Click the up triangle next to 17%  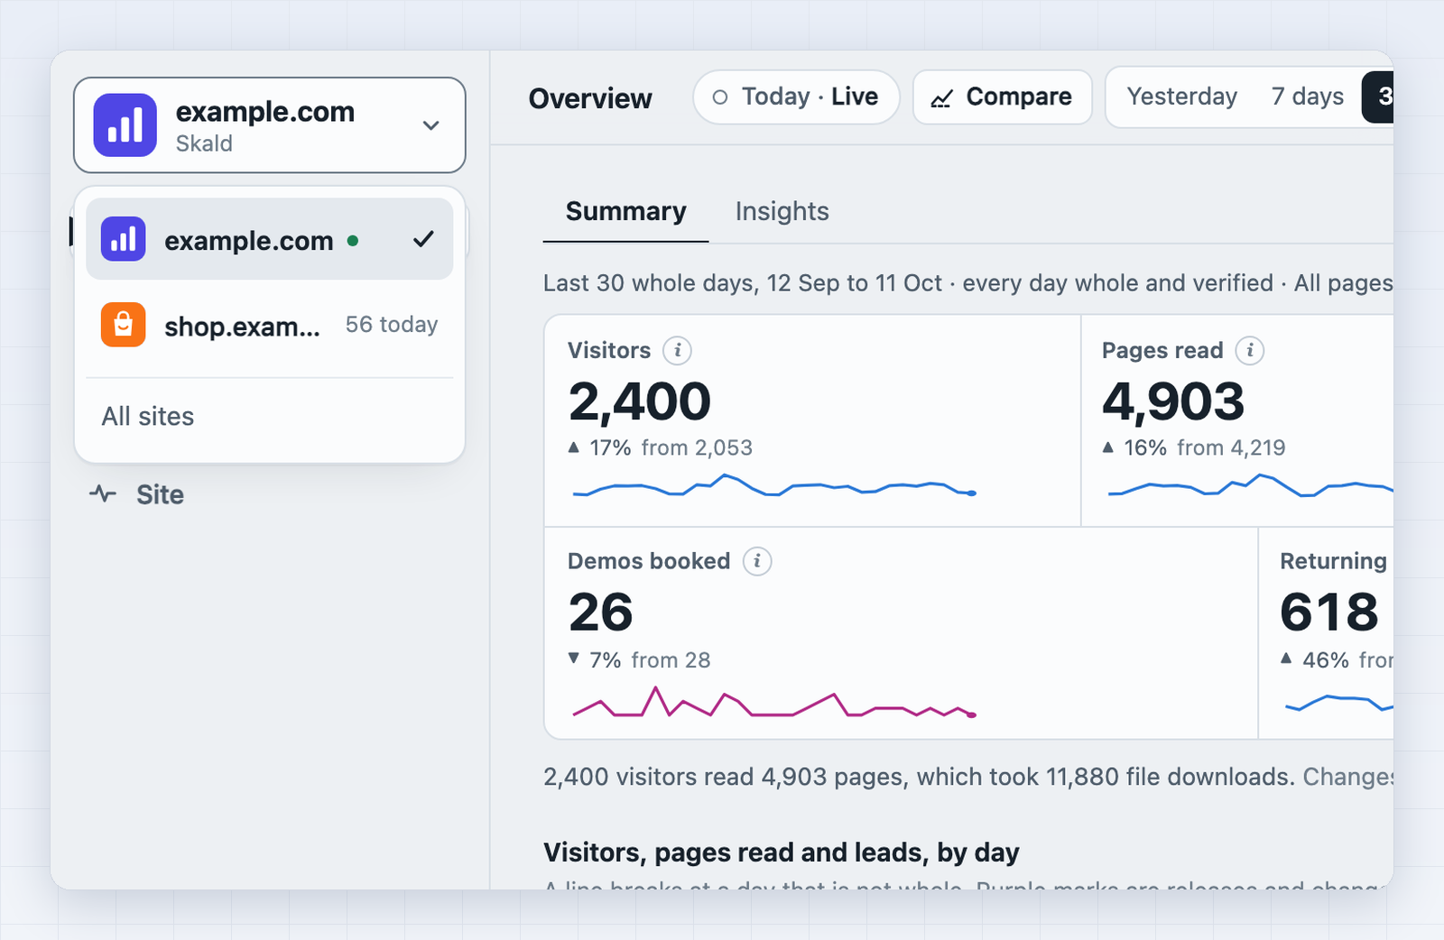tap(574, 447)
